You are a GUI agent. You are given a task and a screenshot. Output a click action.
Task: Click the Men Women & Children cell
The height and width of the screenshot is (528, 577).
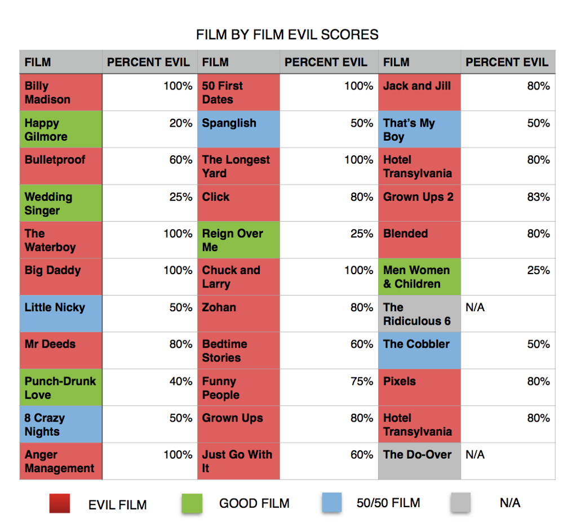419,277
